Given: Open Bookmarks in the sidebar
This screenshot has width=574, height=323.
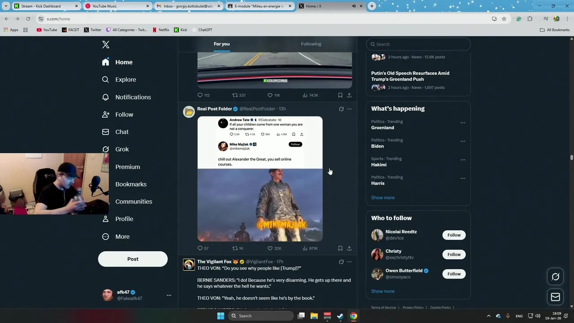Looking at the screenshot, I should (130, 184).
